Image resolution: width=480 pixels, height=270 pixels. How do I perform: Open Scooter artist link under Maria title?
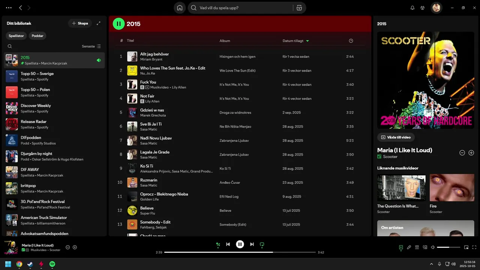click(390, 157)
